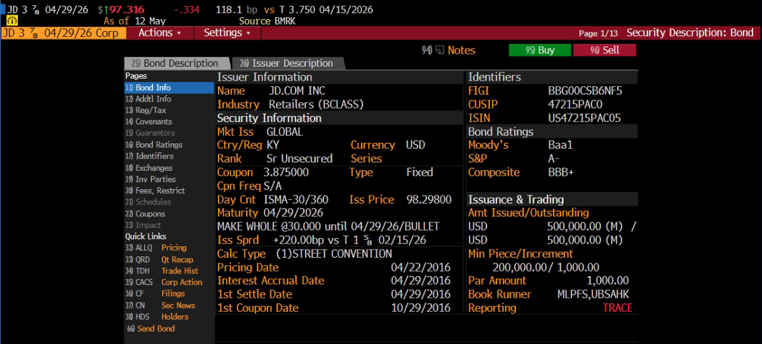
Task: Open Bond Ratings page in sidebar
Action: (154, 145)
